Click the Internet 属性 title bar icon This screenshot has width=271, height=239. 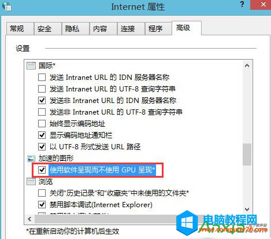pyautogui.click(x=7, y=6)
